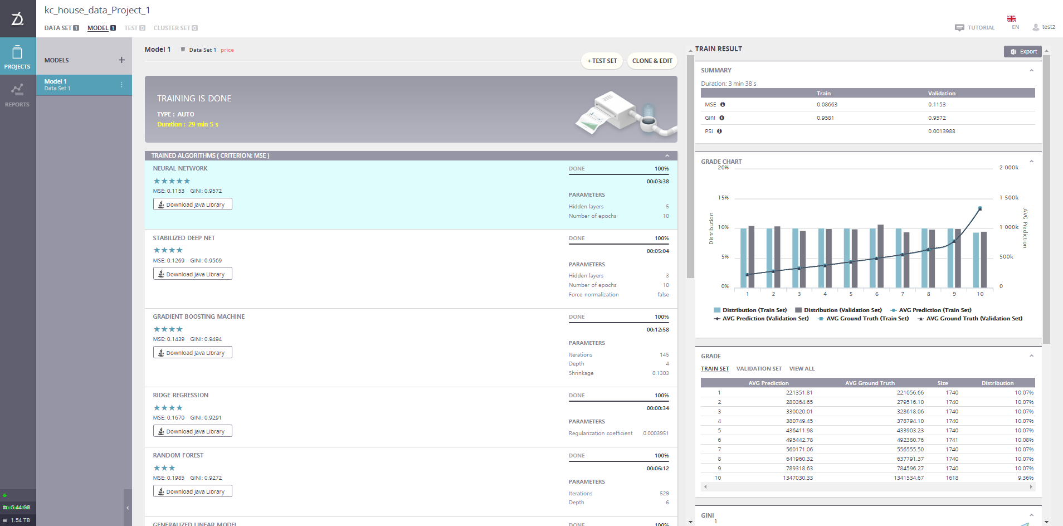Toggle AVG Prediction (Validation Set) legend series
Screen dimensions: 1063x526
point(761,318)
